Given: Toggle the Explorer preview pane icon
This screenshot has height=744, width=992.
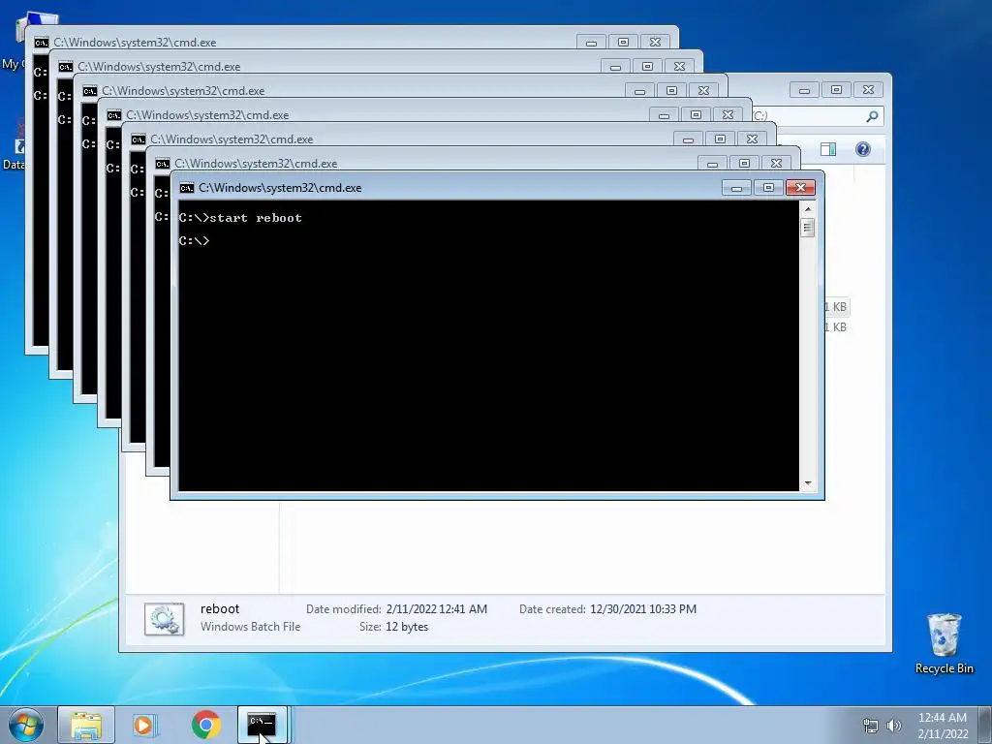Looking at the screenshot, I should (x=828, y=149).
